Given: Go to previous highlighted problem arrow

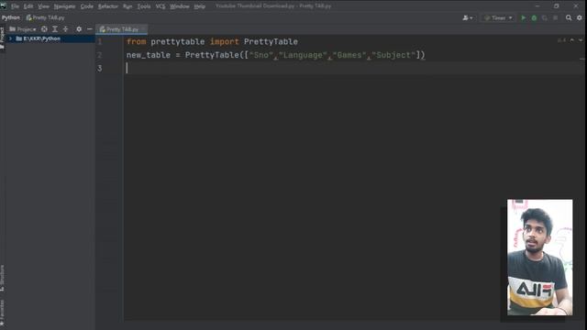Looking at the screenshot, I should tap(572, 40).
